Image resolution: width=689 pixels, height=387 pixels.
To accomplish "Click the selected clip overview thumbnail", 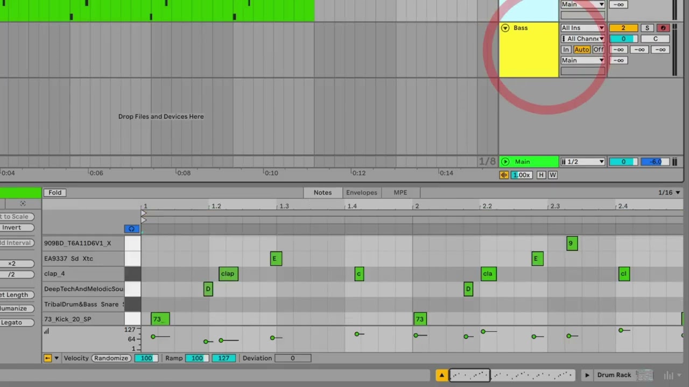I will pyautogui.click(x=469, y=375).
